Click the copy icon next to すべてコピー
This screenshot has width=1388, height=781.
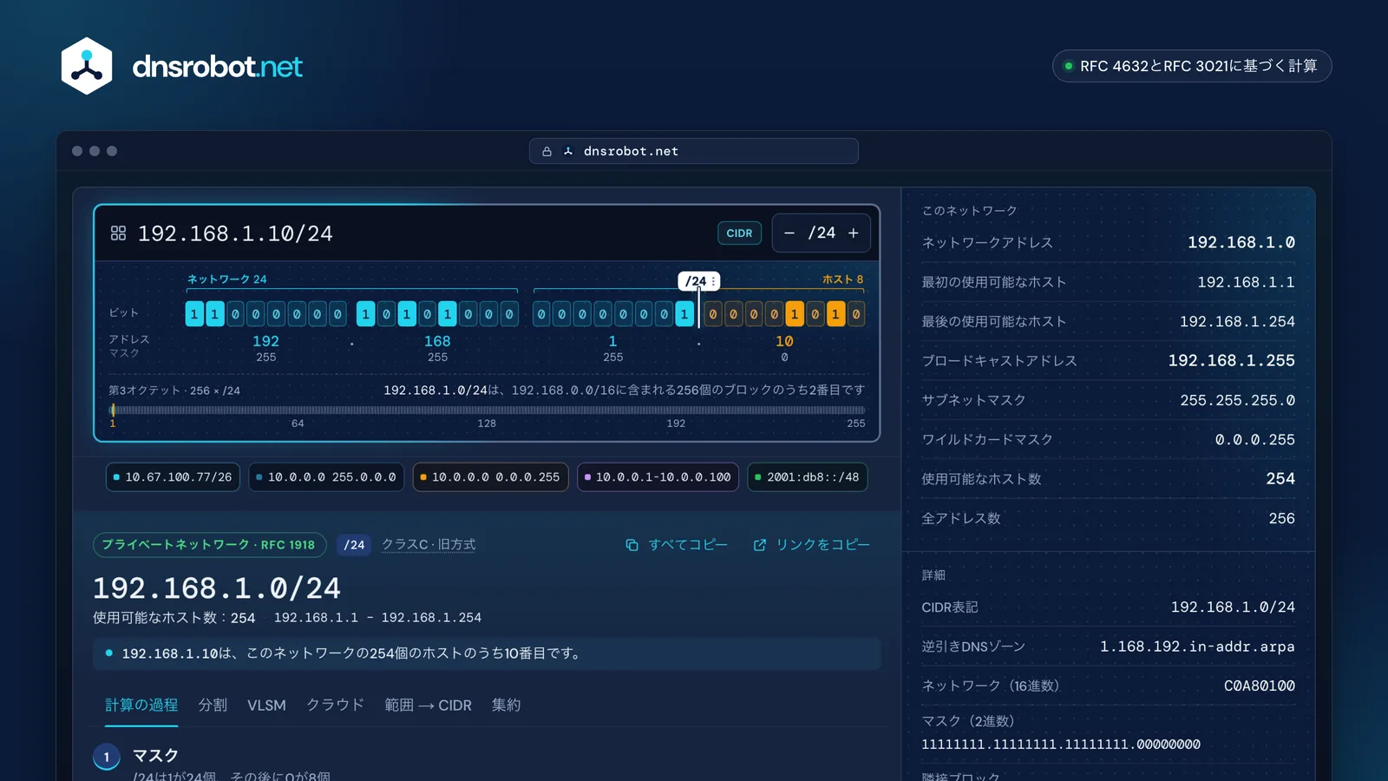pyautogui.click(x=632, y=545)
